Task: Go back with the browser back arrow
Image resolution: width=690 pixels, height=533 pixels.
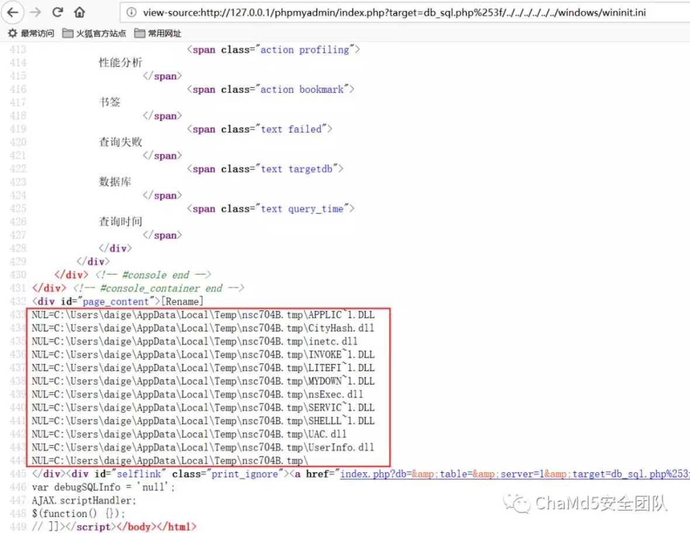Action: point(13,12)
